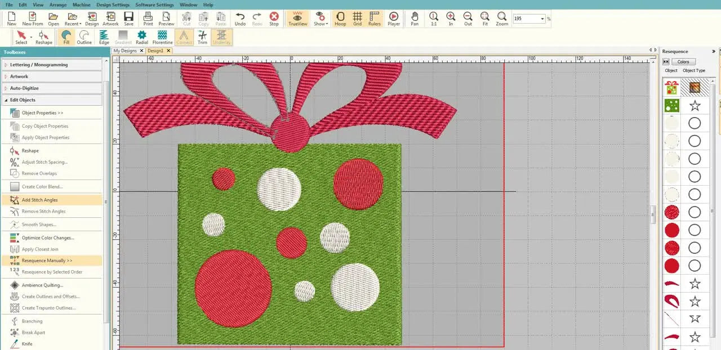Open the Machine menu
Viewport: 721px width, 350px height.
82,5
